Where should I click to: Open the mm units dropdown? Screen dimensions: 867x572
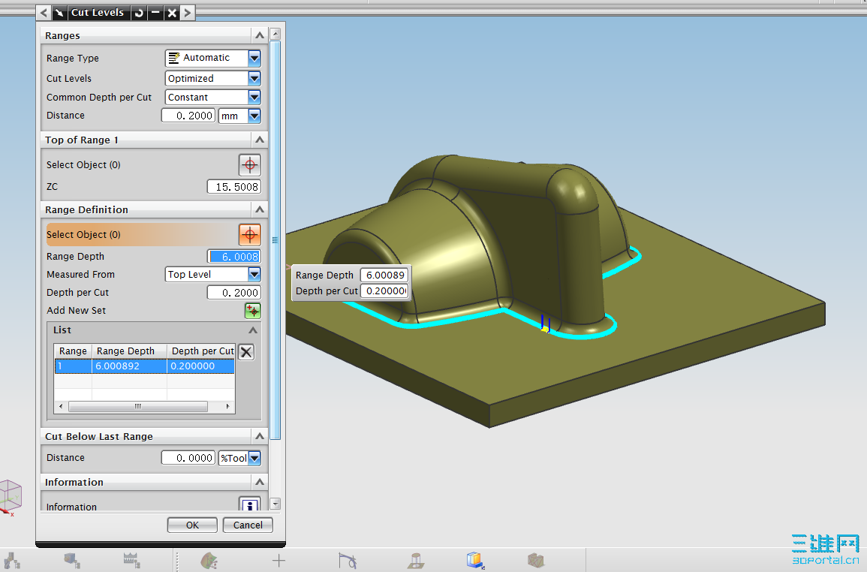click(x=254, y=116)
